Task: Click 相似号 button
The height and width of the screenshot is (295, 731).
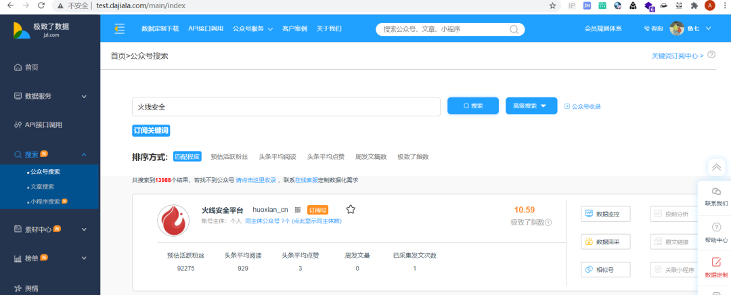Action: pyautogui.click(x=606, y=269)
